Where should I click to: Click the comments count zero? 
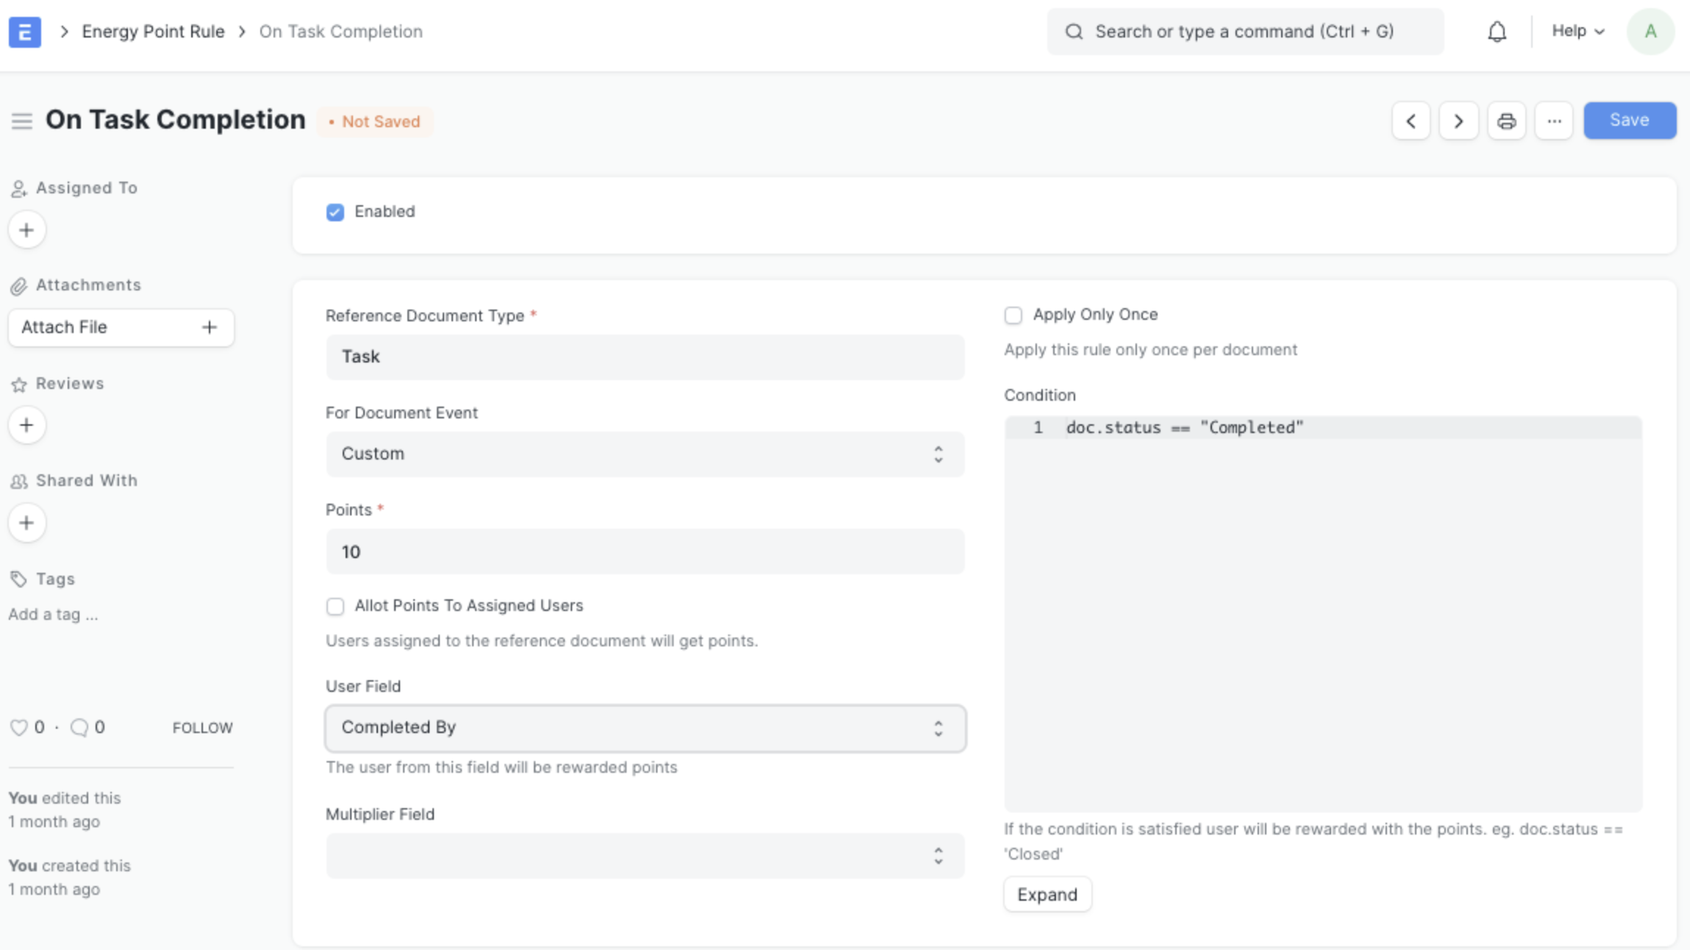pos(100,727)
